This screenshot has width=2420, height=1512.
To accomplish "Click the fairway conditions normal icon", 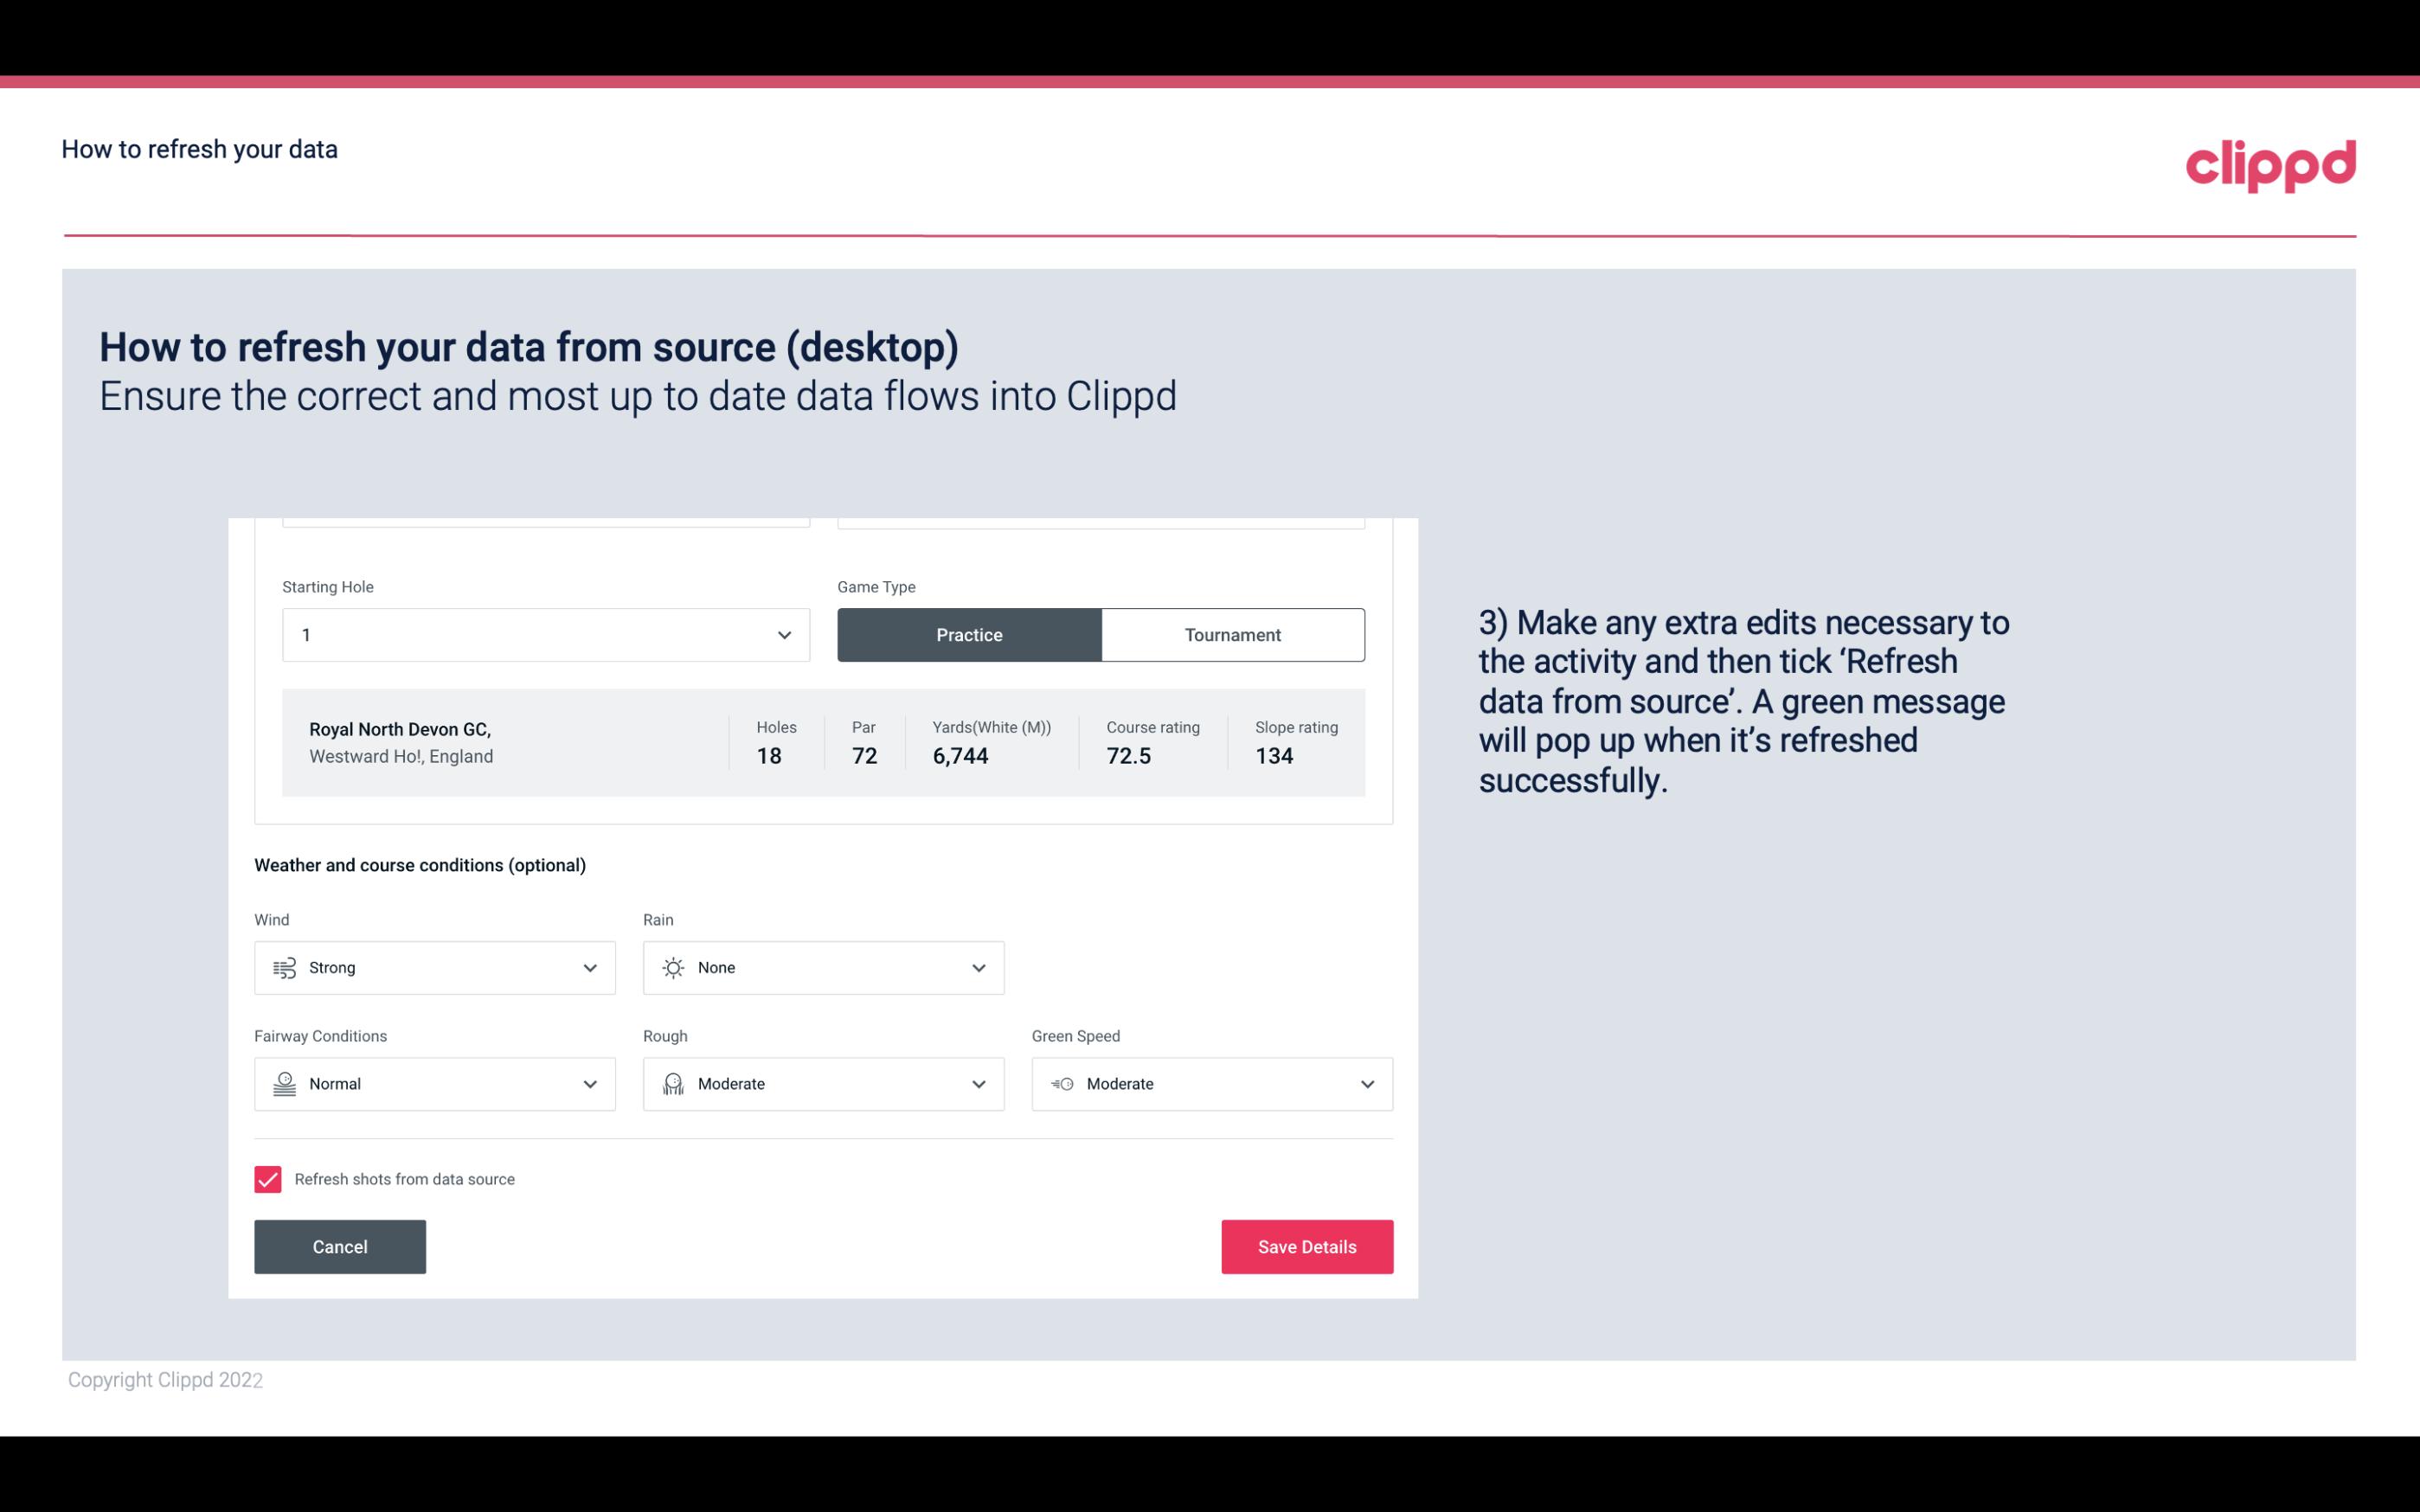I will pos(284,1084).
